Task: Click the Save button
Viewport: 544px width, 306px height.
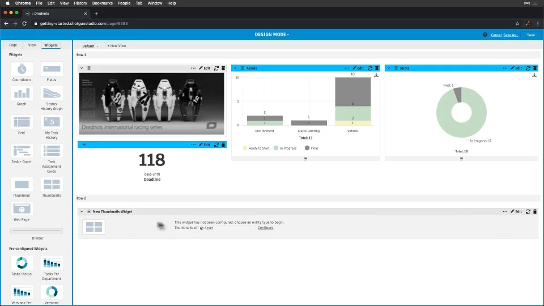Action: [x=530, y=35]
